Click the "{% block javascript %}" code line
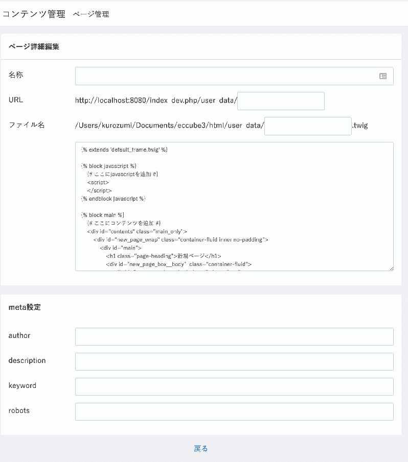The width and height of the screenshot is (408, 462). (x=109, y=166)
